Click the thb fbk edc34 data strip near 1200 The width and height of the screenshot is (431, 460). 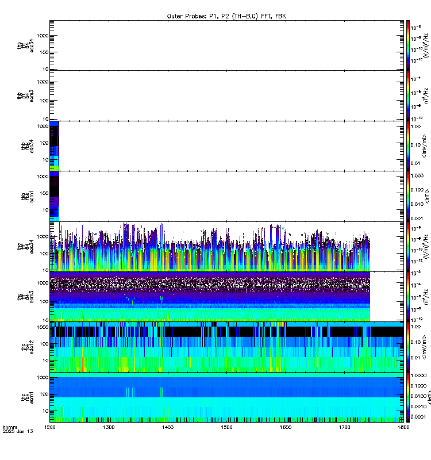point(54,146)
